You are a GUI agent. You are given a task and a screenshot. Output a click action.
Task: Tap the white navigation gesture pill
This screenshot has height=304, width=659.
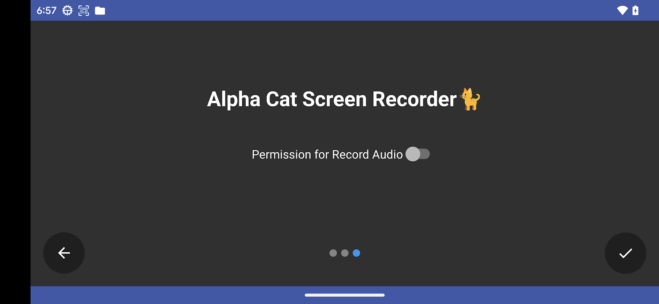tap(345, 295)
